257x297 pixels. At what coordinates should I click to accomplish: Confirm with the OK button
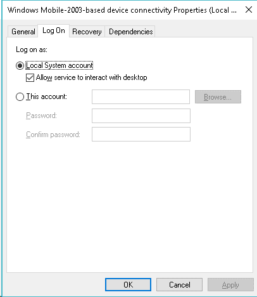128,285
